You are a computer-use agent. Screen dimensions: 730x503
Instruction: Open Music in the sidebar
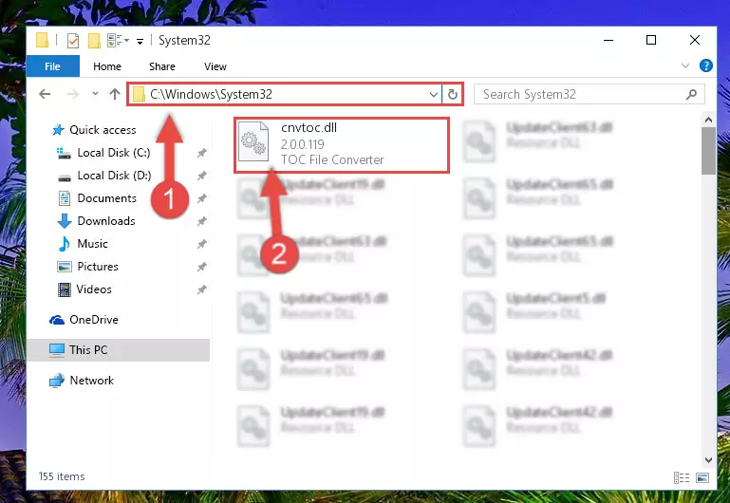point(92,244)
